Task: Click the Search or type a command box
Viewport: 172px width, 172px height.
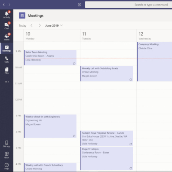Action: click(129, 5)
